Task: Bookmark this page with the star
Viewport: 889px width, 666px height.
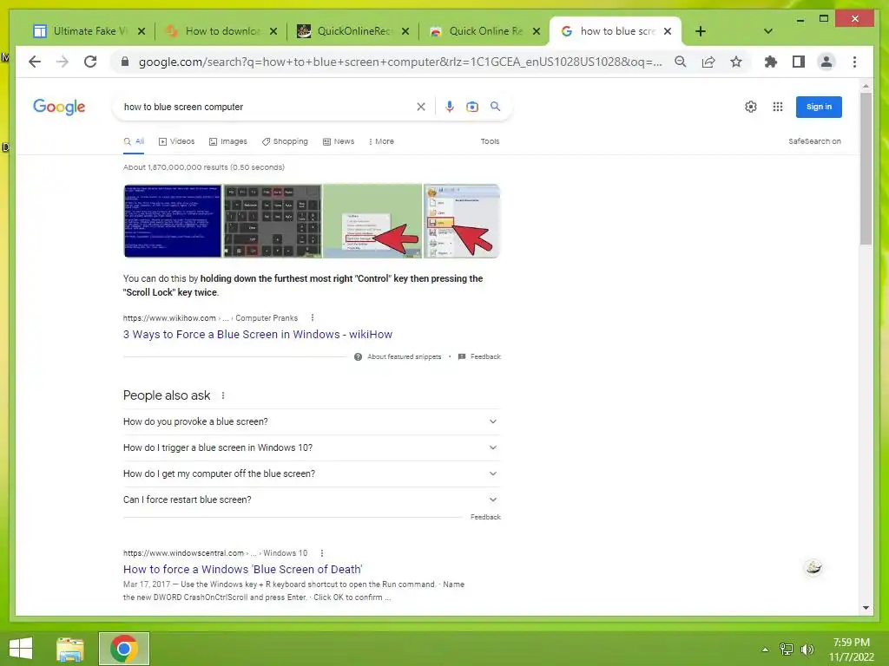Action: point(736,62)
